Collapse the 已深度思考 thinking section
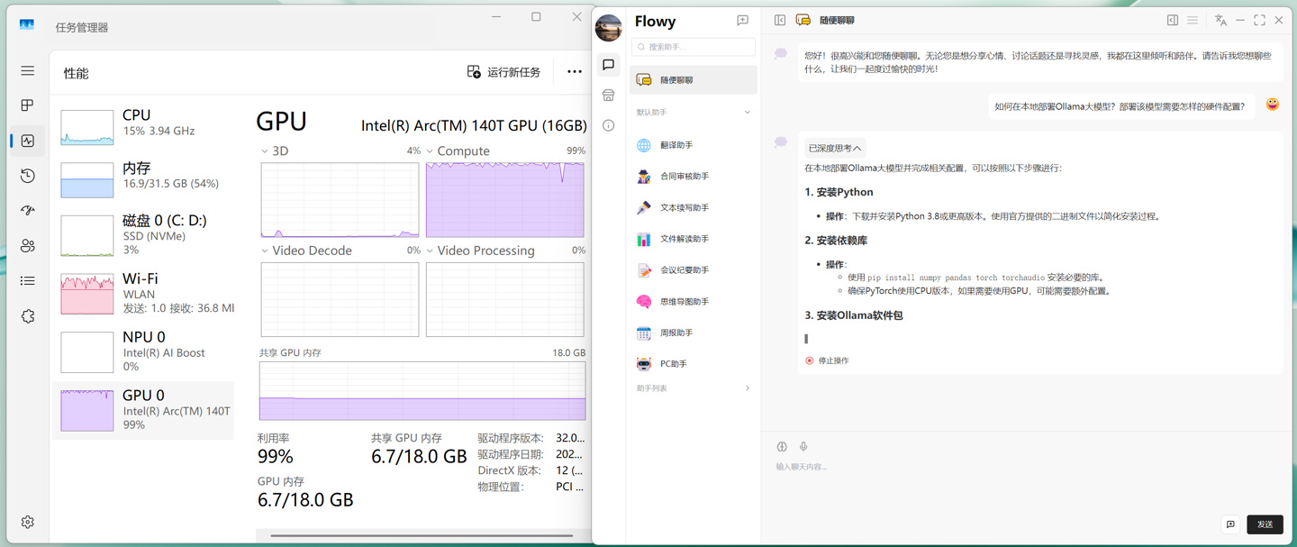 point(835,148)
